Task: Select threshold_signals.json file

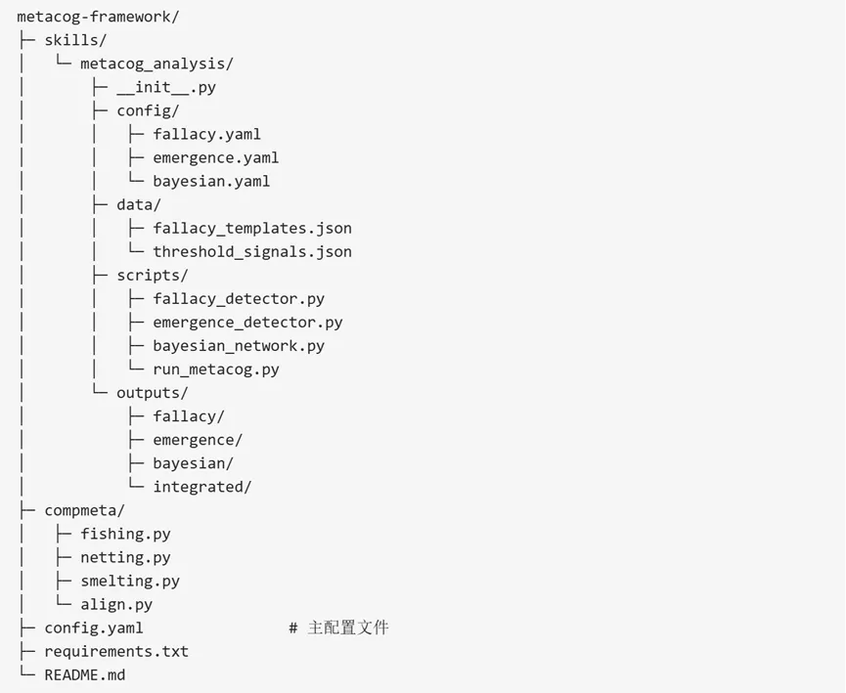Action: click(x=252, y=251)
